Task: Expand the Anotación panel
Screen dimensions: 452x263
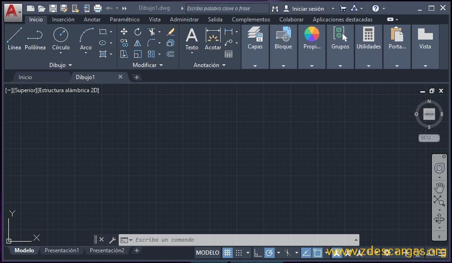Action: point(209,65)
